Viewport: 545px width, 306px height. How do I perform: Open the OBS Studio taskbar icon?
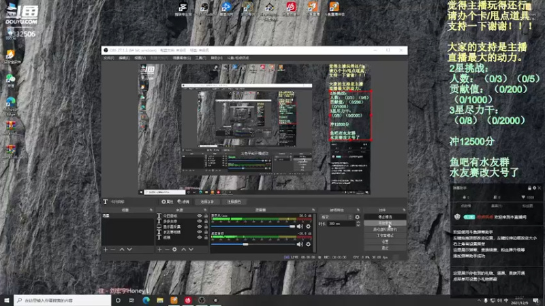(202, 300)
